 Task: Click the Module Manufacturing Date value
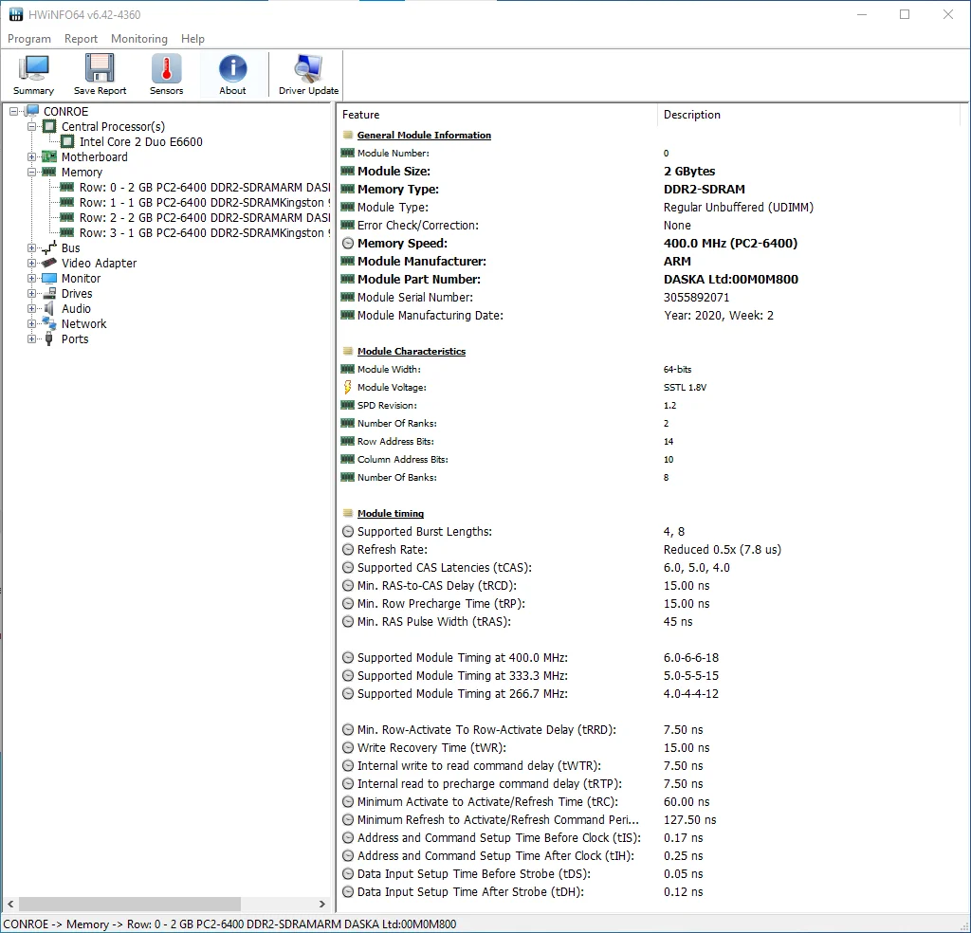pos(719,315)
